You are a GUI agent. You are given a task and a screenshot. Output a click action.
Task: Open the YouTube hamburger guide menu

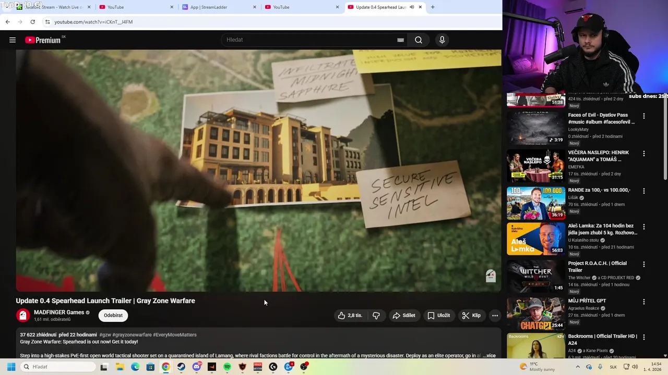tap(13, 40)
